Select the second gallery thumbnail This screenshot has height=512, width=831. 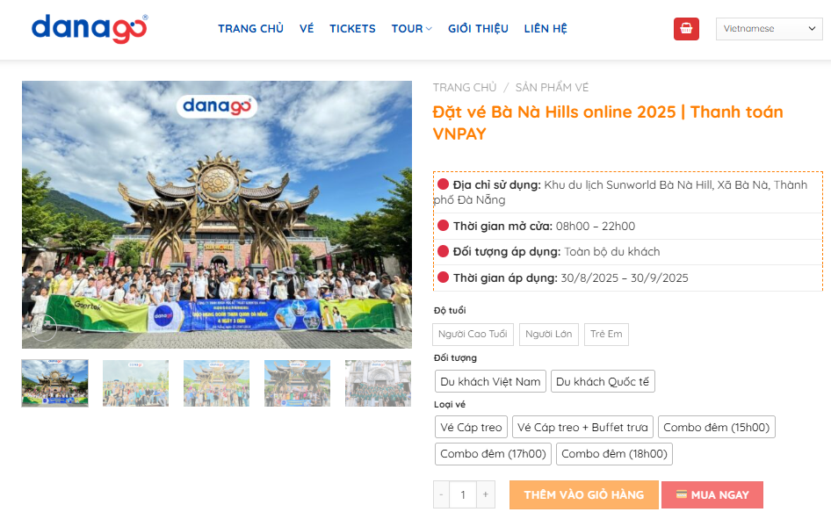point(135,383)
